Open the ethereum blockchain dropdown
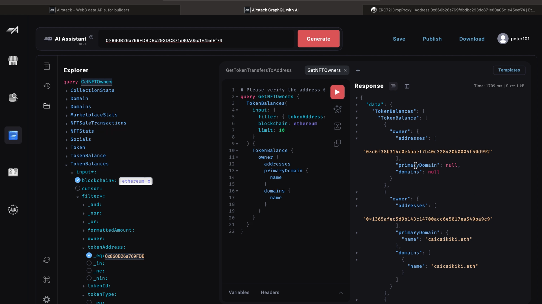This screenshot has height=304, width=542. (136, 181)
